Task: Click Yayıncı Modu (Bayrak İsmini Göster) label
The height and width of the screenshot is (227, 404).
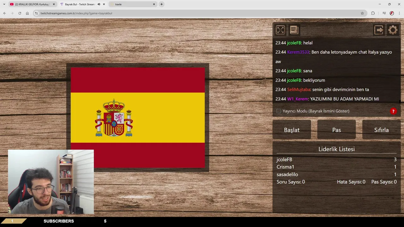Action: (316, 111)
